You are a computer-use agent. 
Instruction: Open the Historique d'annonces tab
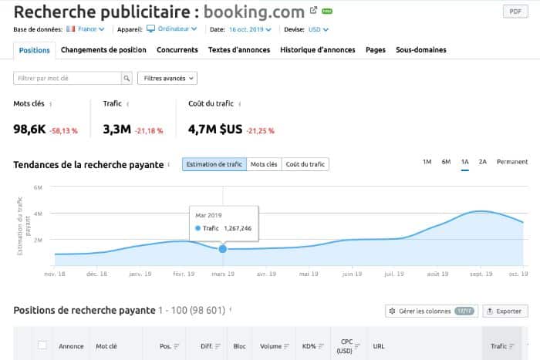317,50
